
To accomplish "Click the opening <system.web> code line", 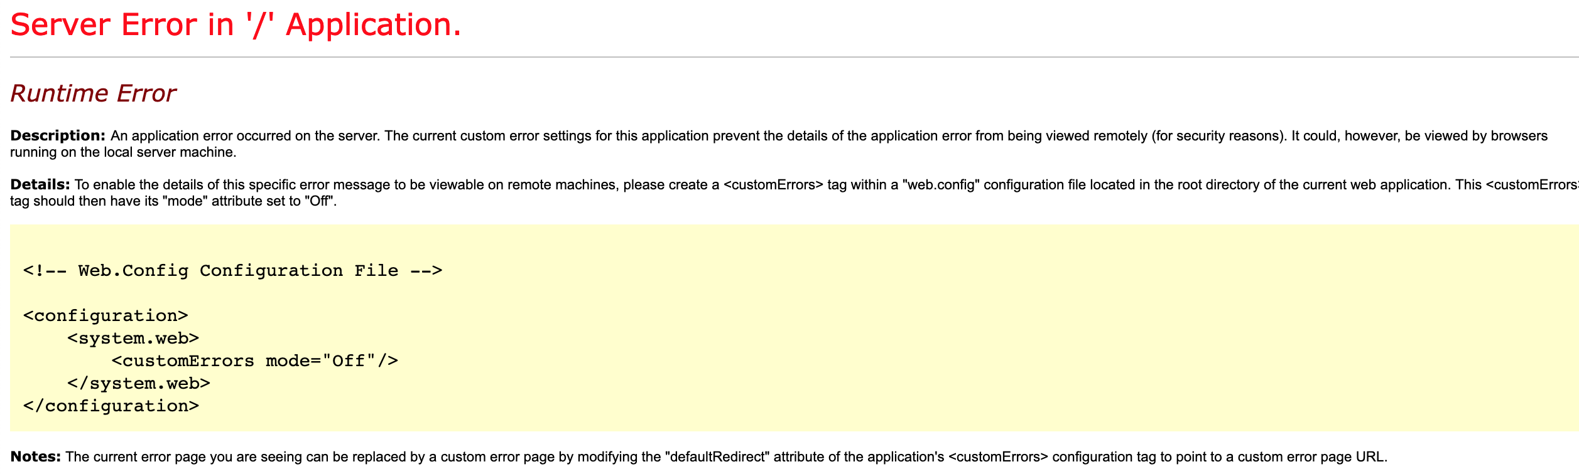I will (x=133, y=339).
